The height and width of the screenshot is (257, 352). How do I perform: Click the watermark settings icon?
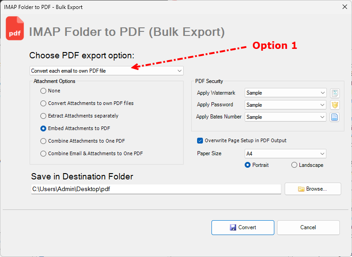[334, 93]
